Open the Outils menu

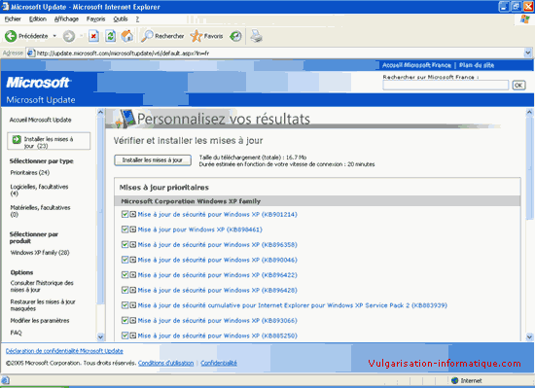(x=121, y=19)
